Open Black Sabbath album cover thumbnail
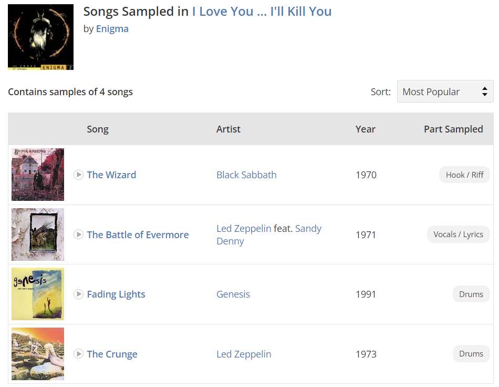 38,175
